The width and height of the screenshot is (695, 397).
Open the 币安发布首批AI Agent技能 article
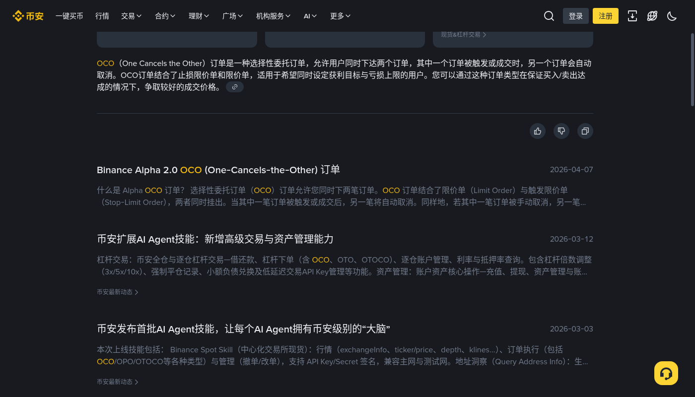coord(243,329)
